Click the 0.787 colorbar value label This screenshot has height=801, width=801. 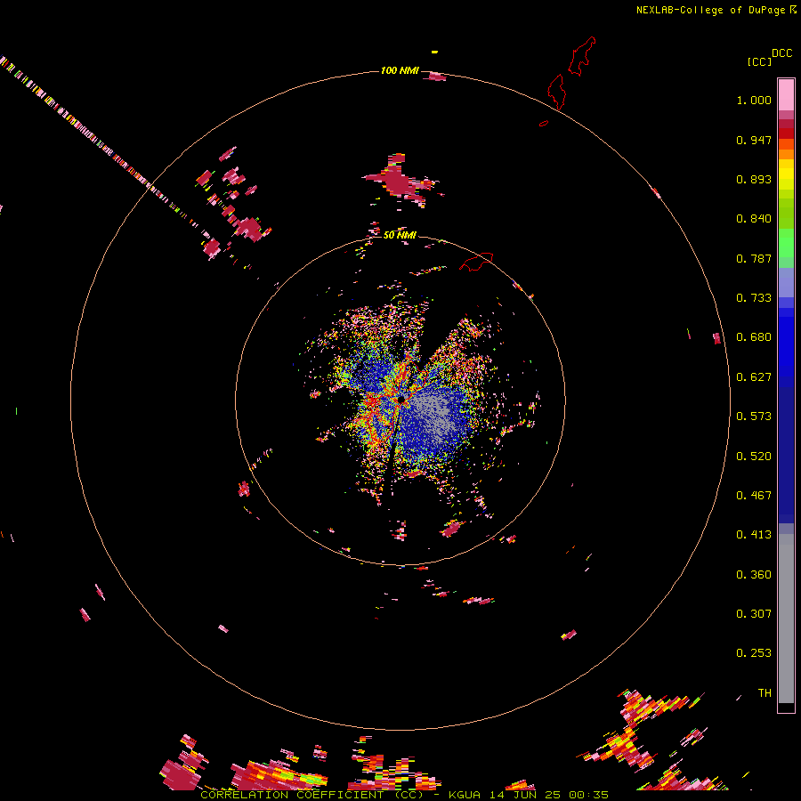pos(754,258)
